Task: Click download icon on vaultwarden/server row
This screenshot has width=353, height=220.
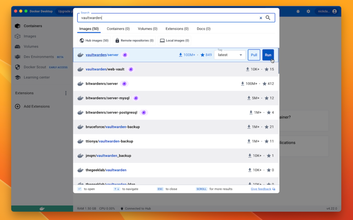Action: coord(181,55)
